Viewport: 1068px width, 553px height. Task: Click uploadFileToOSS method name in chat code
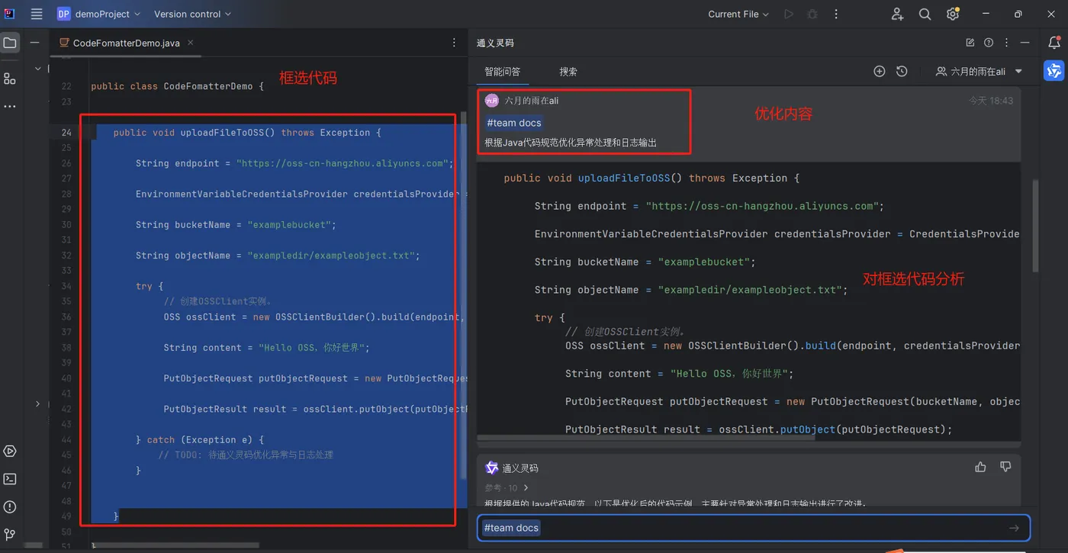tap(624, 178)
